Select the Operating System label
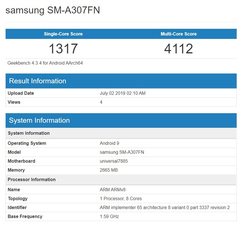This screenshot has width=242, height=225. [27, 143]
